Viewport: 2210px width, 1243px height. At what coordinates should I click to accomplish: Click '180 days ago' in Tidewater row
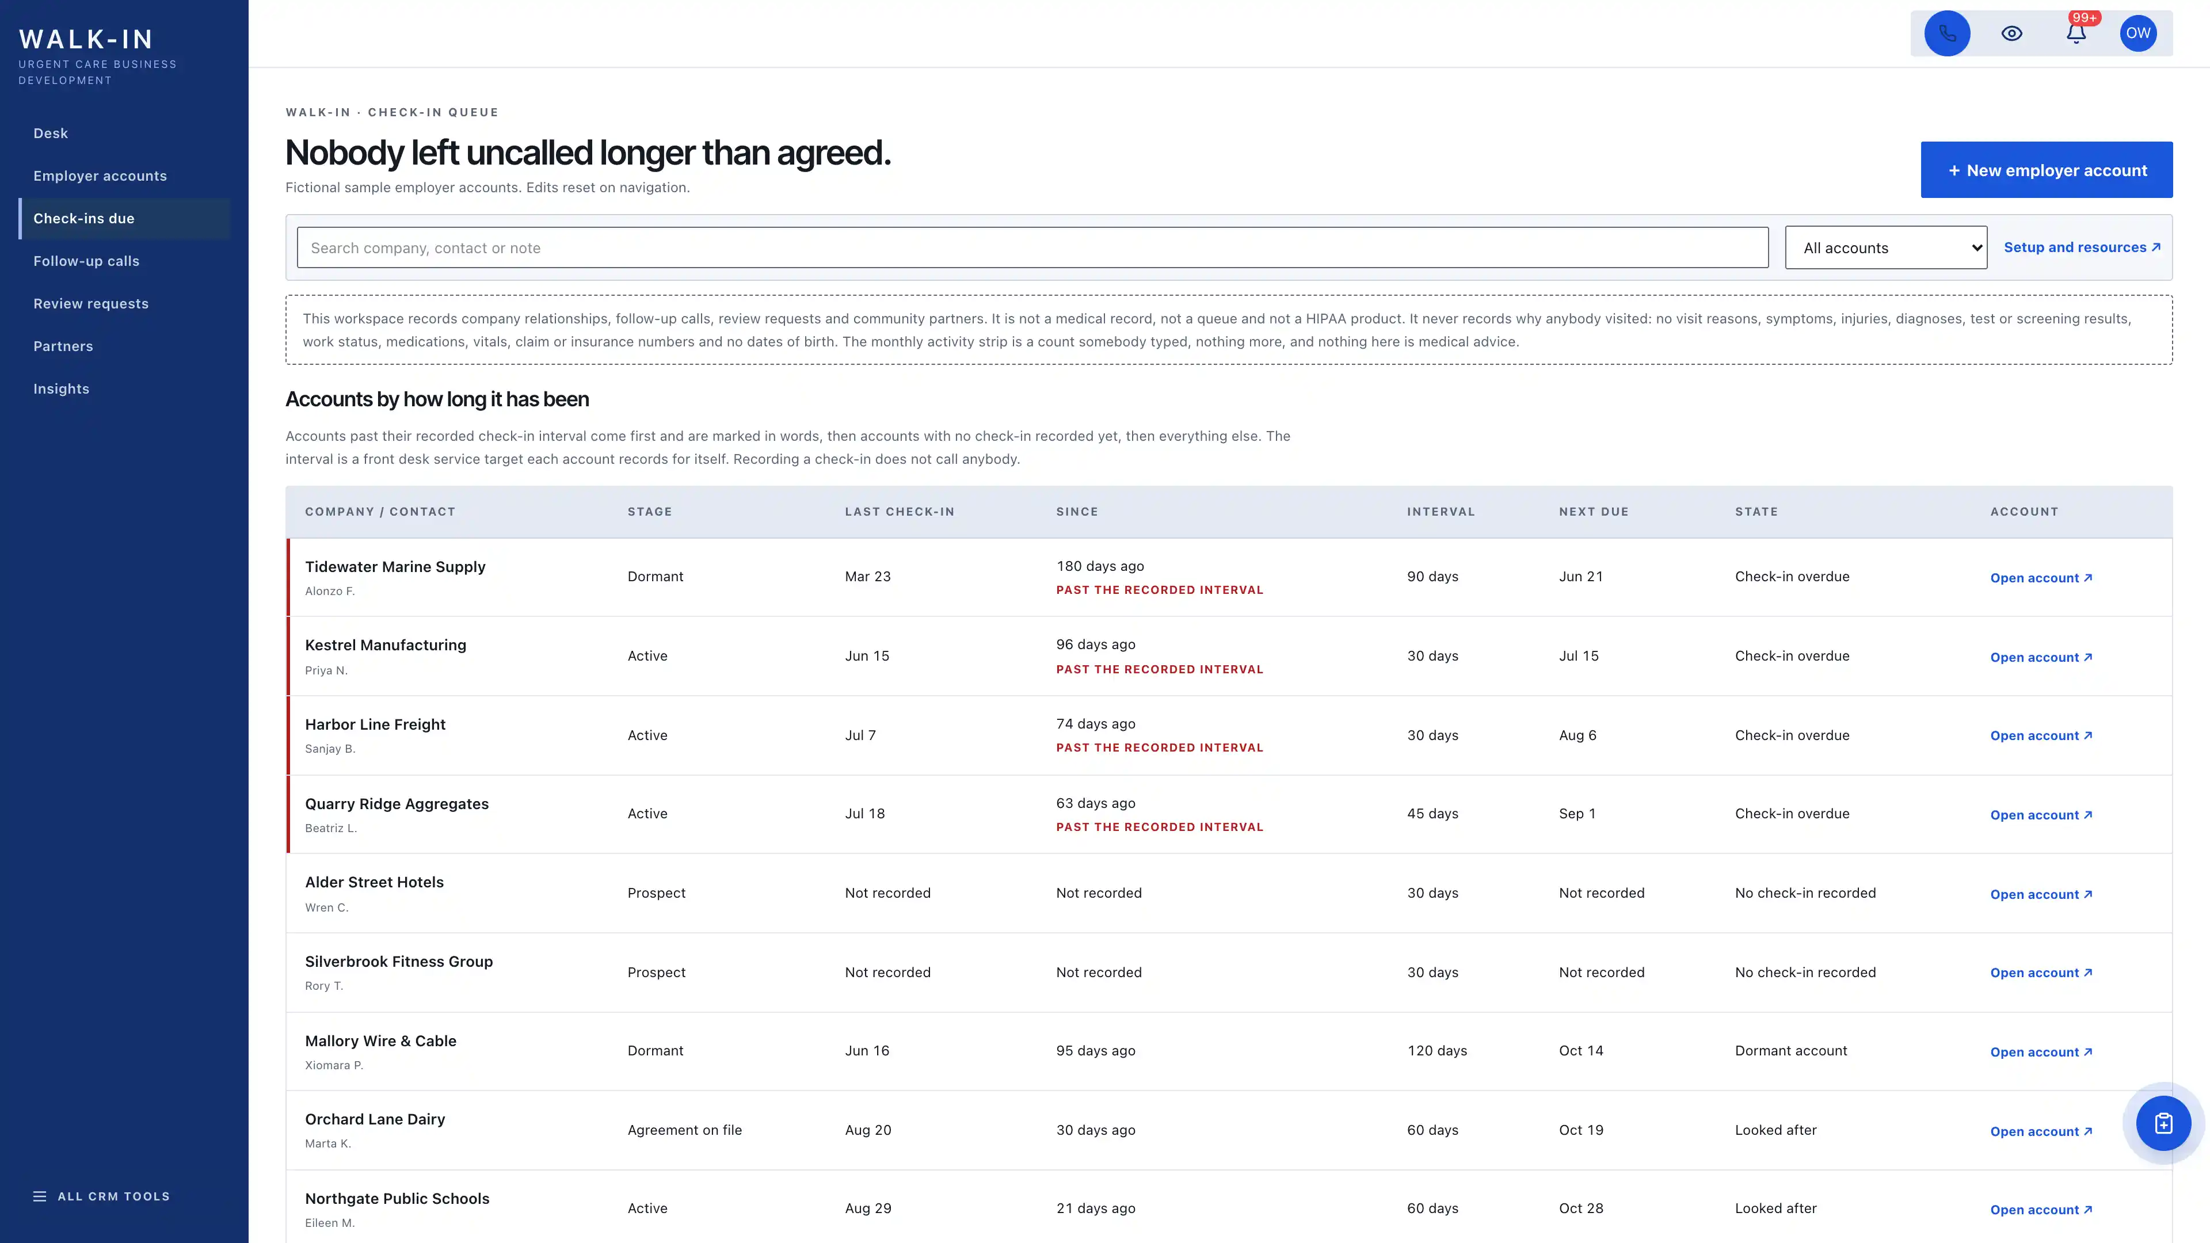pyautogui.click(x=1100, y=566)
